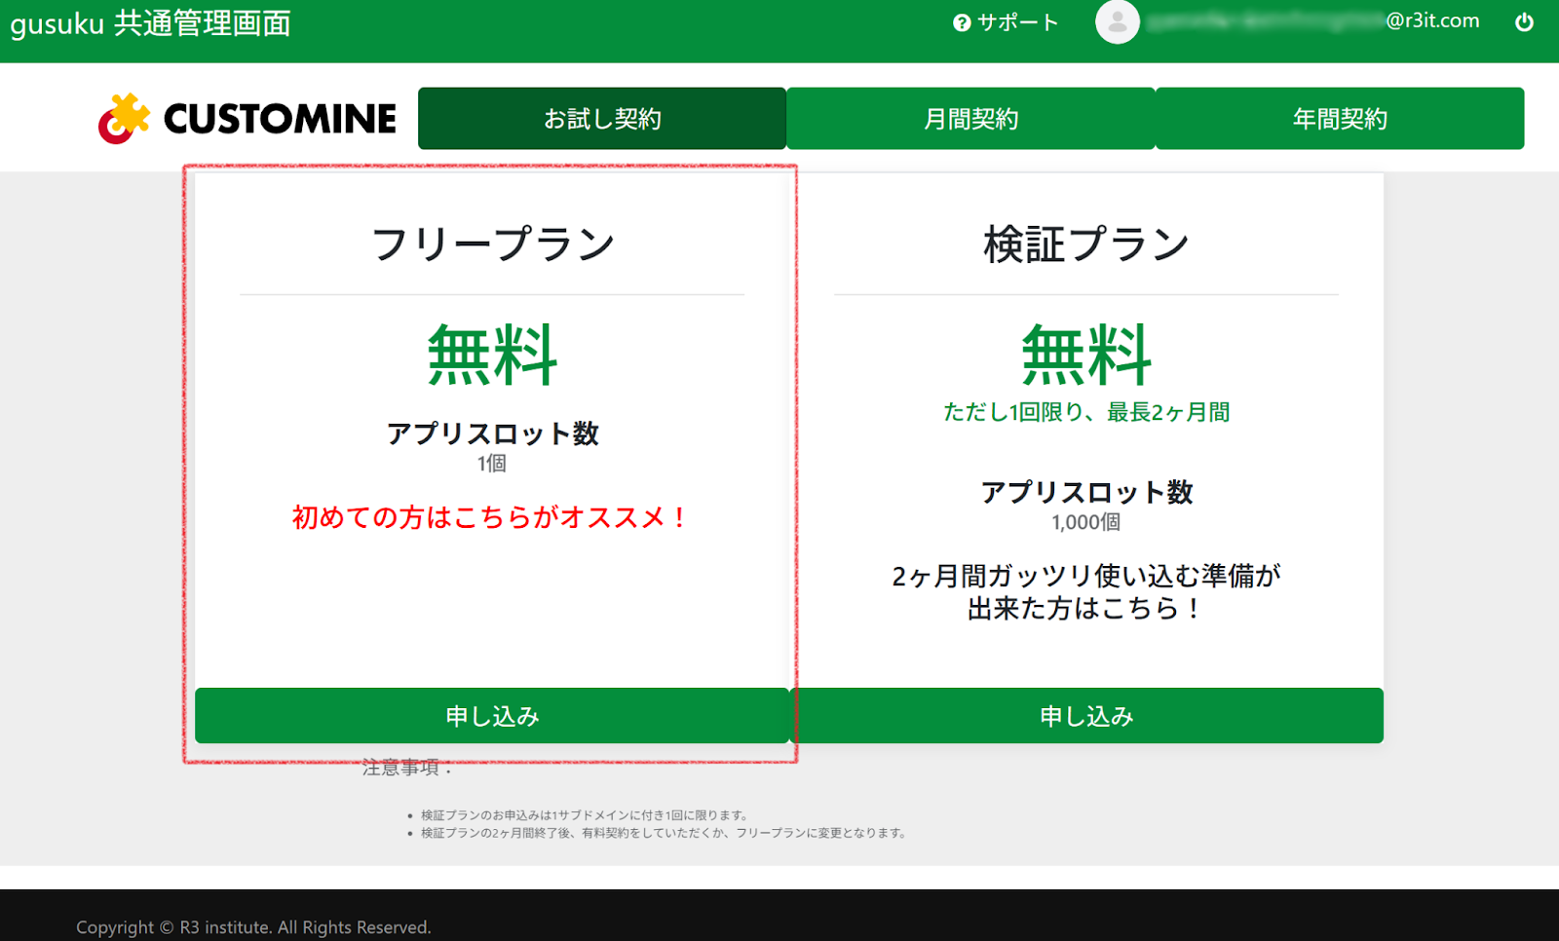This screenshot has width=1559, height=941.
Task: Click the support question mark icon
Action: 962,22
